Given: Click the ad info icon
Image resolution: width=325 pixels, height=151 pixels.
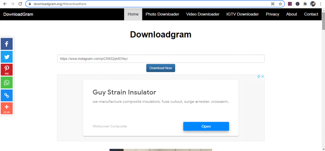Looking at the screenshot, I should click(259, 76).
